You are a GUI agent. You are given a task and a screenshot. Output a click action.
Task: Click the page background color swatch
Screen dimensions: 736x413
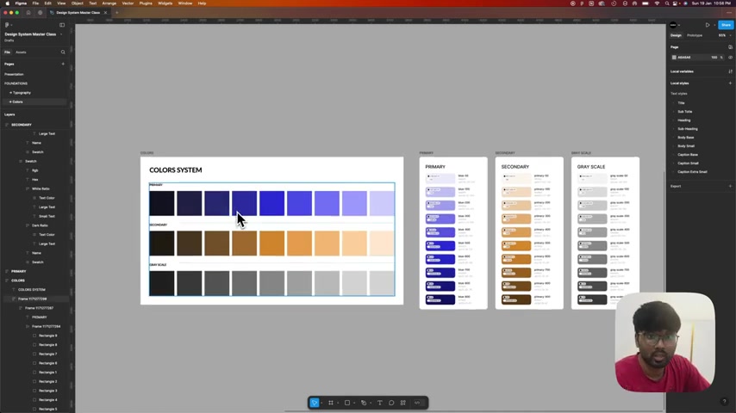(x=674, y=57)
